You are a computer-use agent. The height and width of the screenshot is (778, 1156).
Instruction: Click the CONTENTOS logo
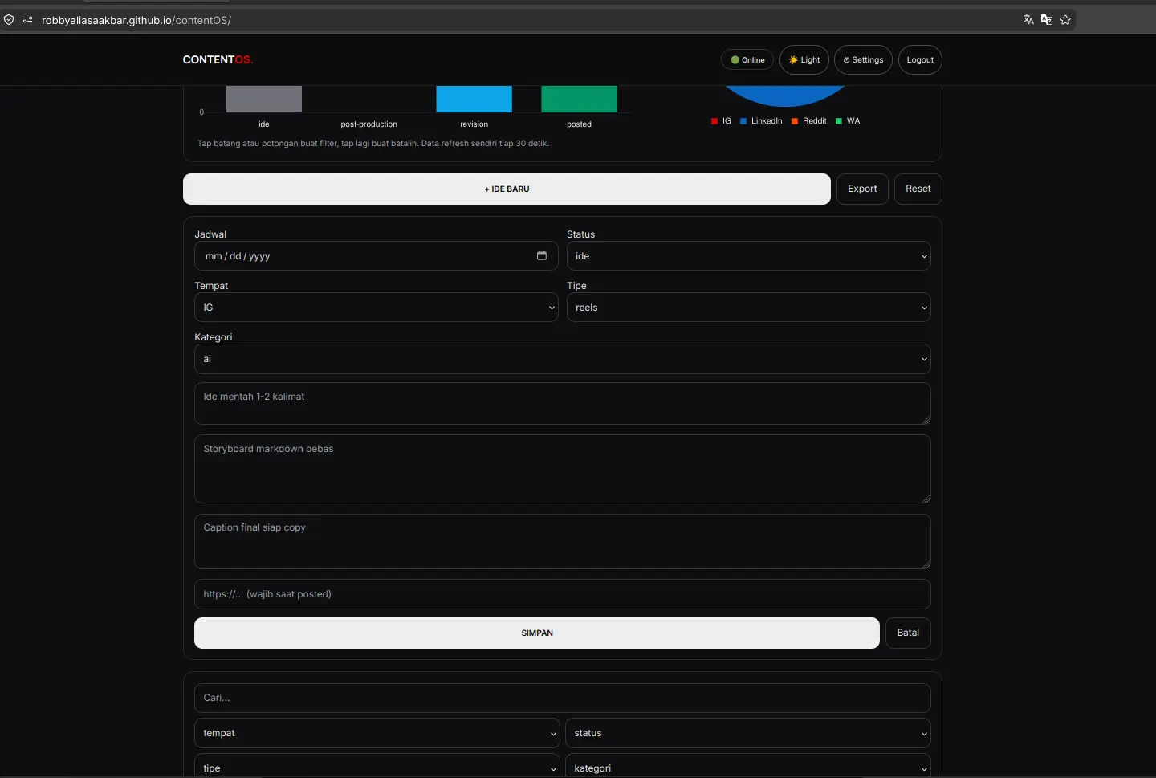(x=218, y=60)
